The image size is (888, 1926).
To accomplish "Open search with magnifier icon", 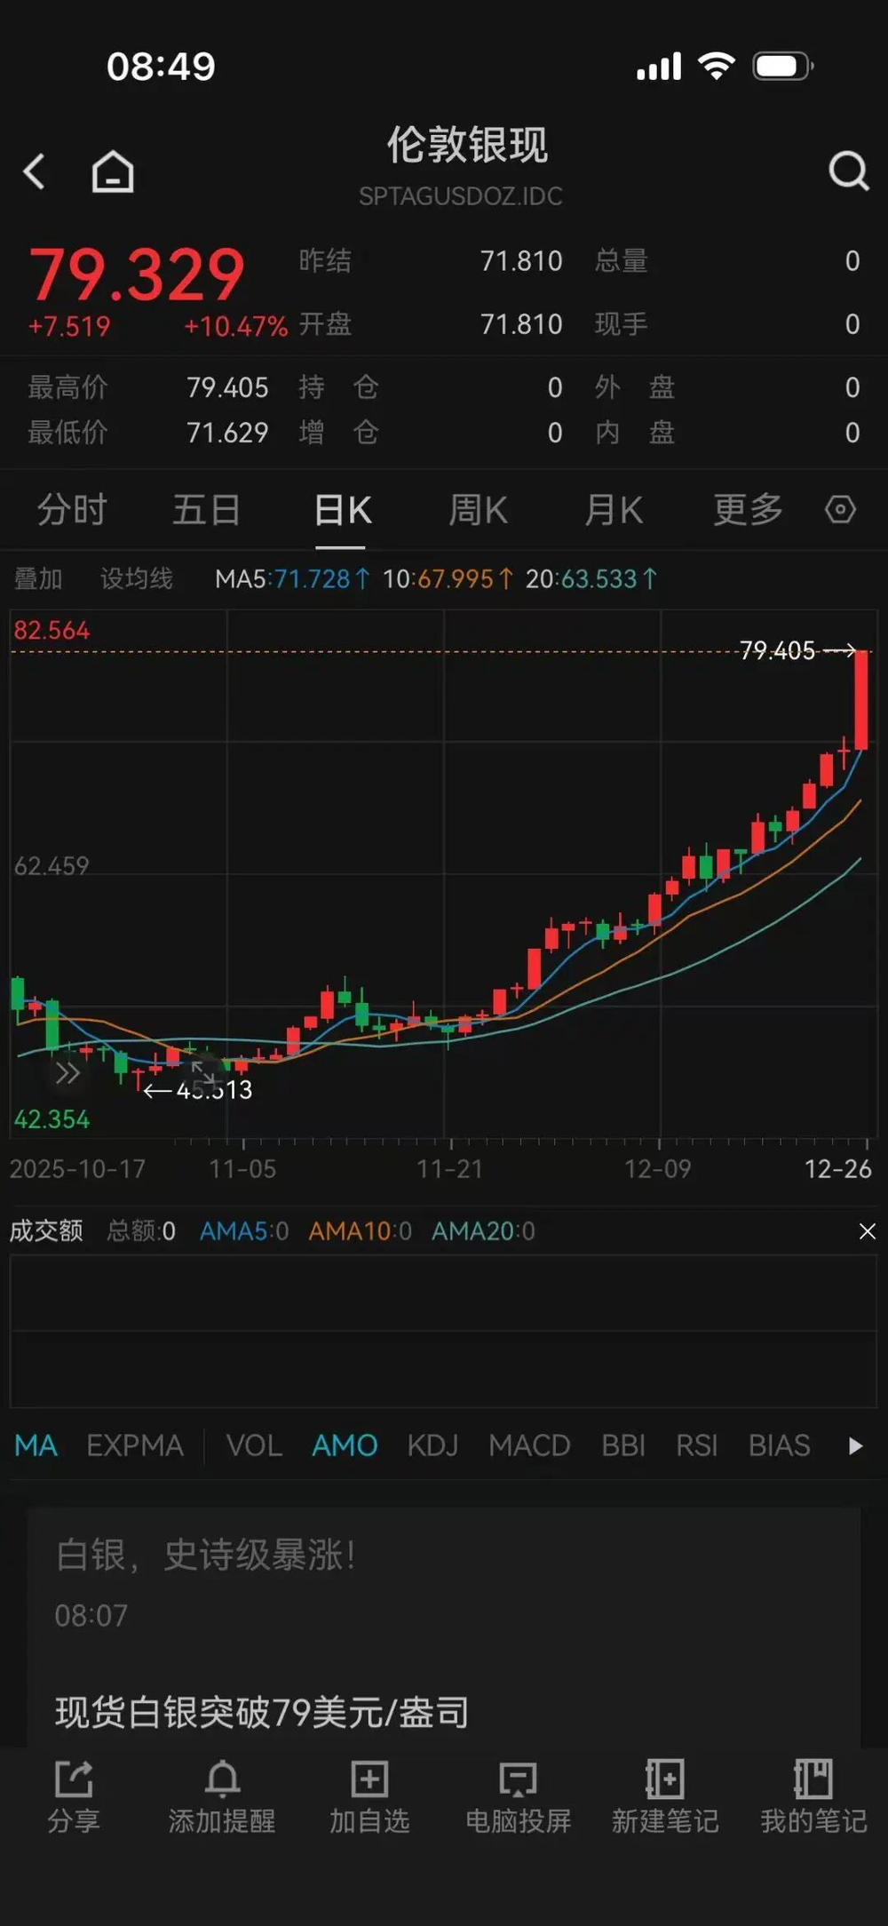I will [848, 171].
